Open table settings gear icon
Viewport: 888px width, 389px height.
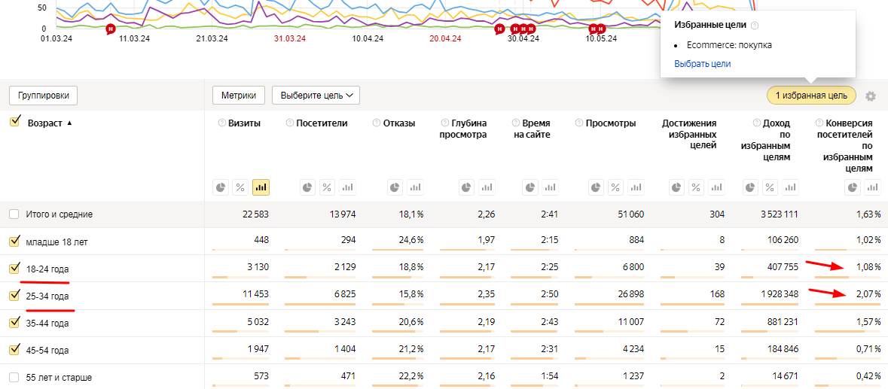(871, 96)
